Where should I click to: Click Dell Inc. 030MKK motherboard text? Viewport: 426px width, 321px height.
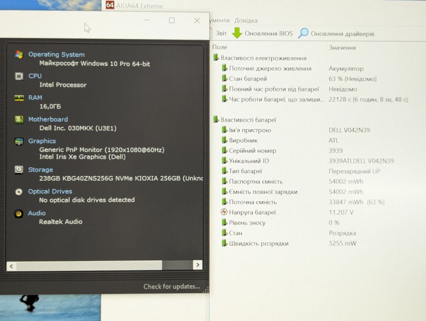(78, 128)
